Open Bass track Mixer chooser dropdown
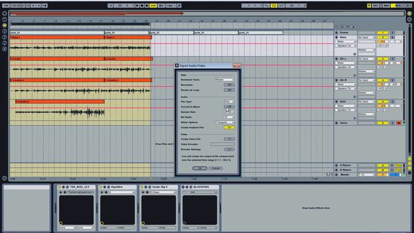Viewport: 414px width, 233px height. tap(346, 41)
